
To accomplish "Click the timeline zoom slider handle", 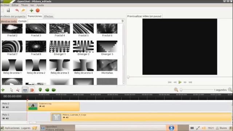I will (x=181, y=90).
